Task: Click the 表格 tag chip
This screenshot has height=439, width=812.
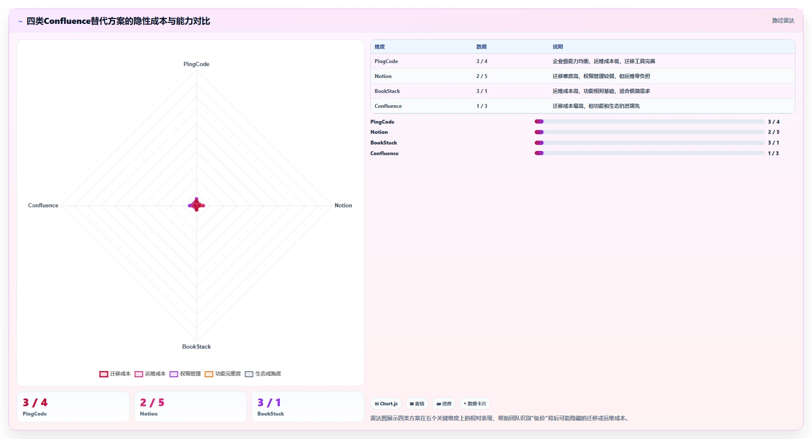Action: pyautogui.click(x=417, y=404)
